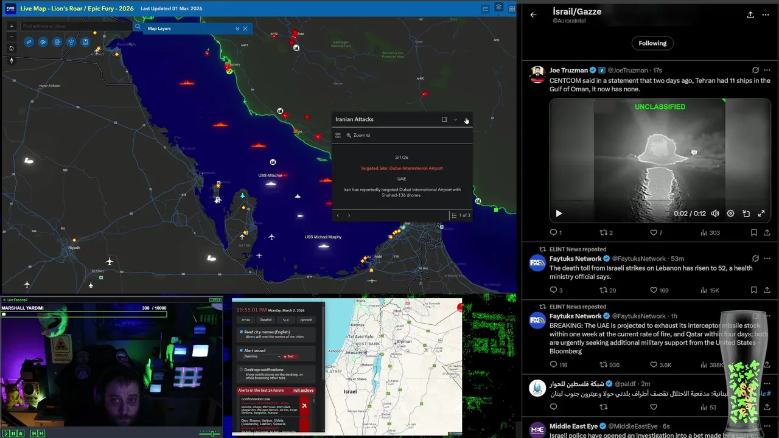
Task: Open the Full archive link
Action: point(304,390)
